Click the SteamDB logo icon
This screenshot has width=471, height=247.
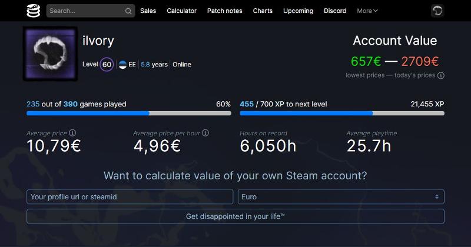(x=34, y=11)
